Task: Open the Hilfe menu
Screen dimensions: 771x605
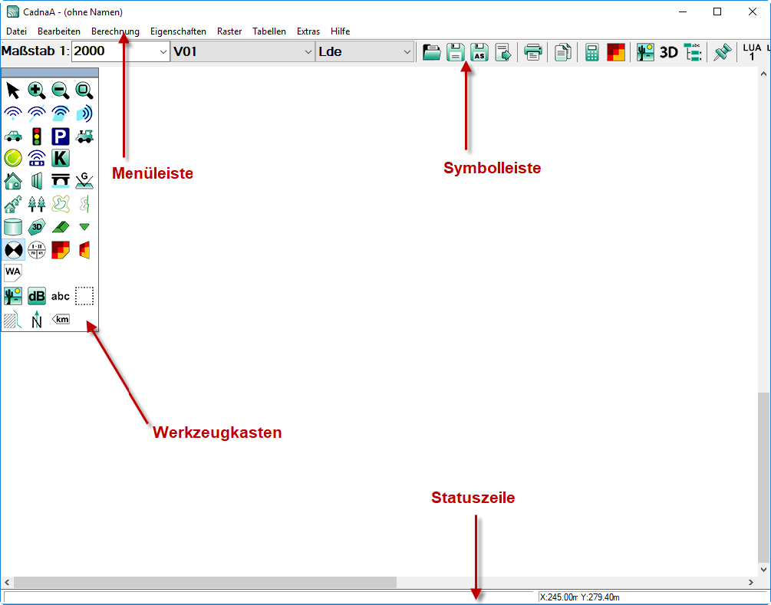Action: pyautogui.click(x=341, y=31)
